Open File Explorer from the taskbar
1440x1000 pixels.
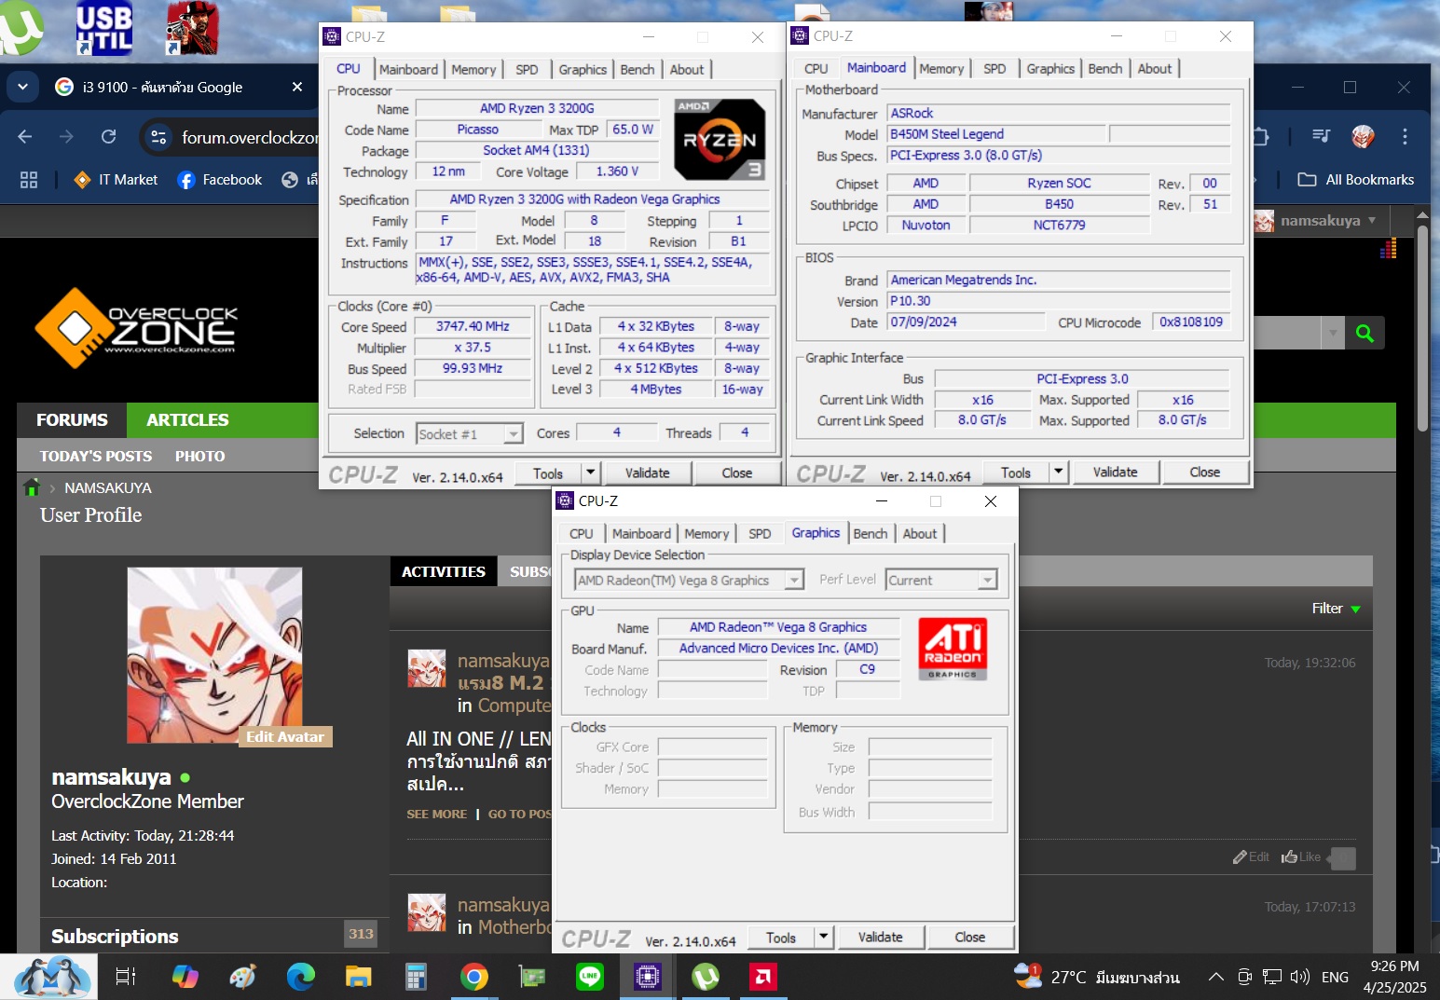coord(358,977)
